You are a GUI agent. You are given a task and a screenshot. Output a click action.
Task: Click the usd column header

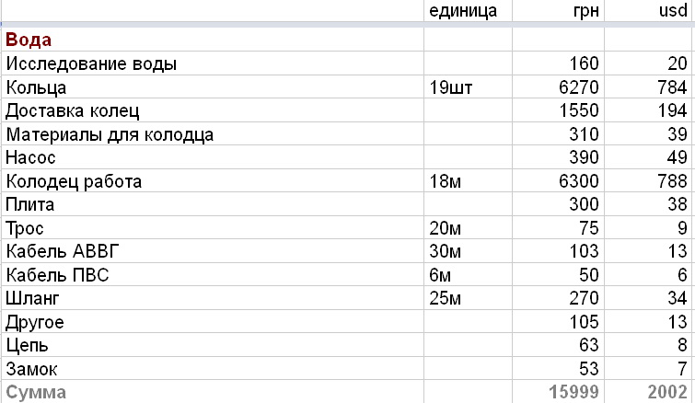pos(649,11)
